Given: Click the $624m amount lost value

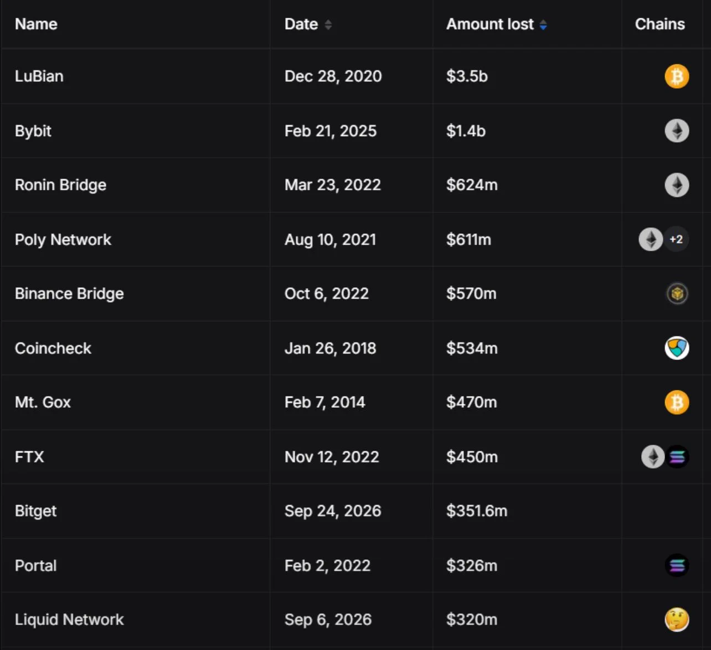Looking at the screenshot, I should pyautogui.click(x=472, y=185).
